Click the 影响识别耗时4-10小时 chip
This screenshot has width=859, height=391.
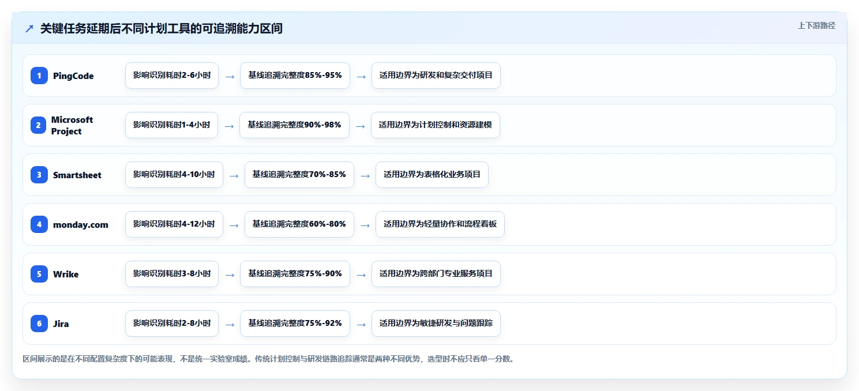(x=174, y=175)
